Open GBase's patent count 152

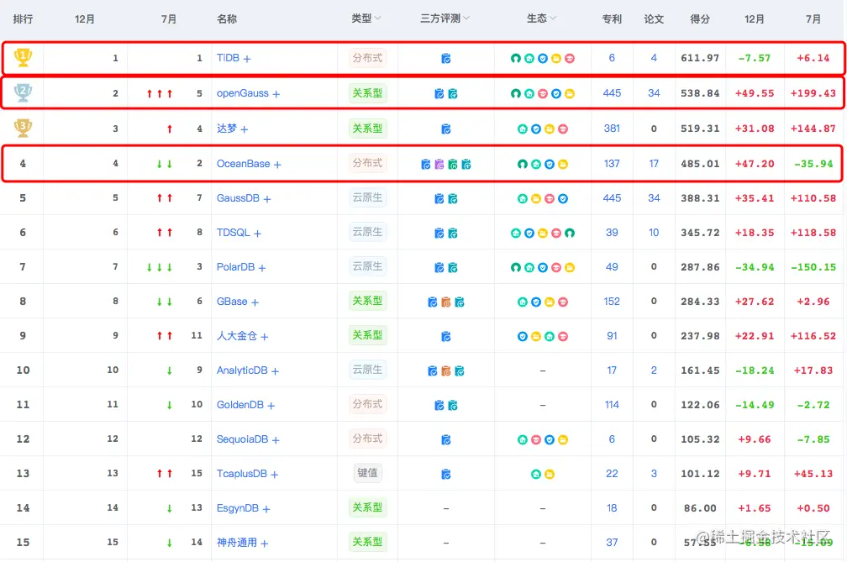(612, 302)
